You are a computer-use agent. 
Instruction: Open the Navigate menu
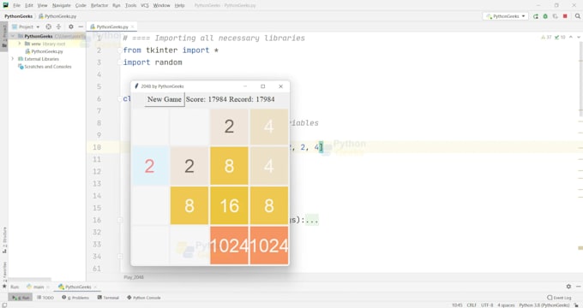click(62, 5)
